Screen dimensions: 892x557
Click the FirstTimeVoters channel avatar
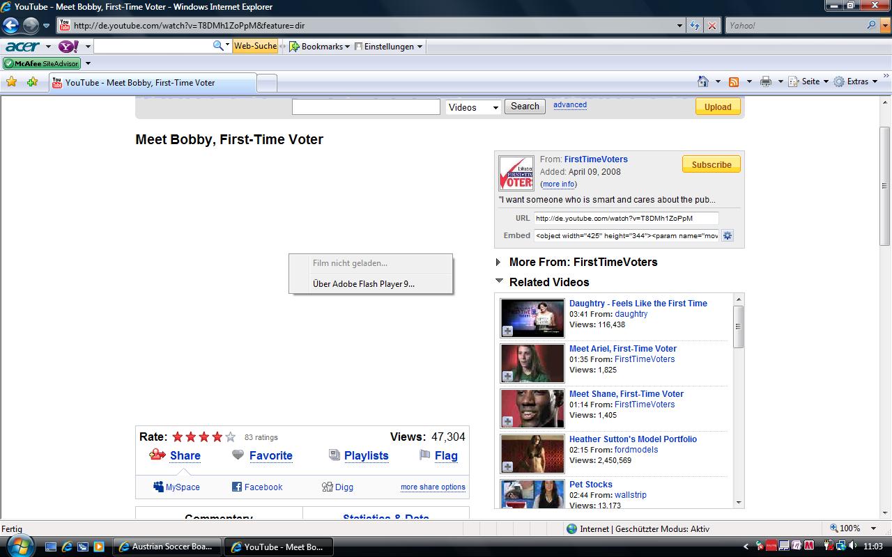516,173
